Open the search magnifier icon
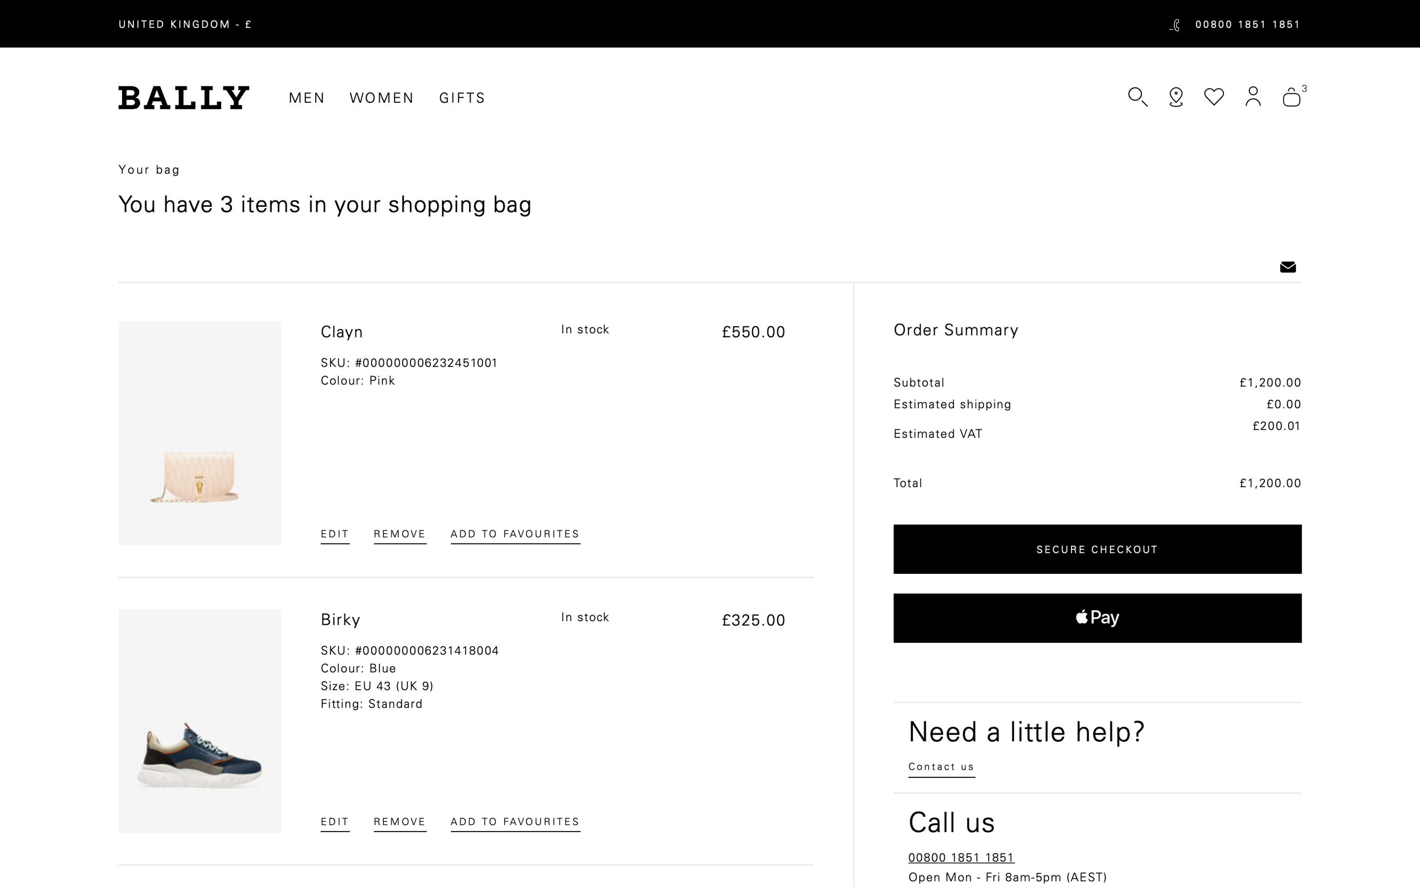 [x=1138, y=97]
